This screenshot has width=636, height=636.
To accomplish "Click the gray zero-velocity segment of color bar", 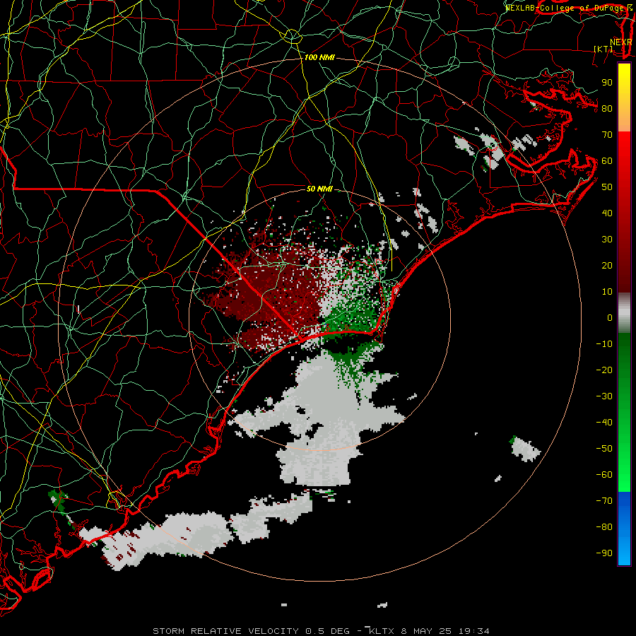I will [x=624, y=313].
